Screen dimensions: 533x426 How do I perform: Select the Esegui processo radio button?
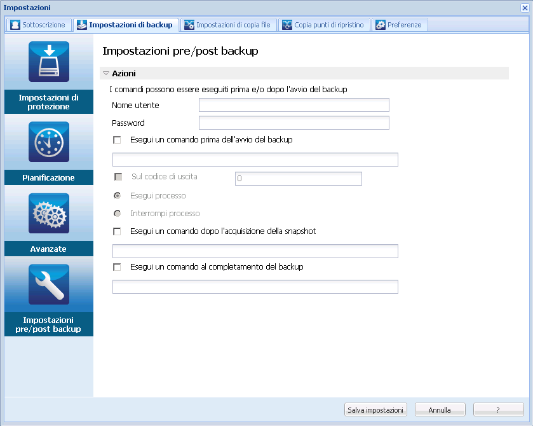(118, 196)
